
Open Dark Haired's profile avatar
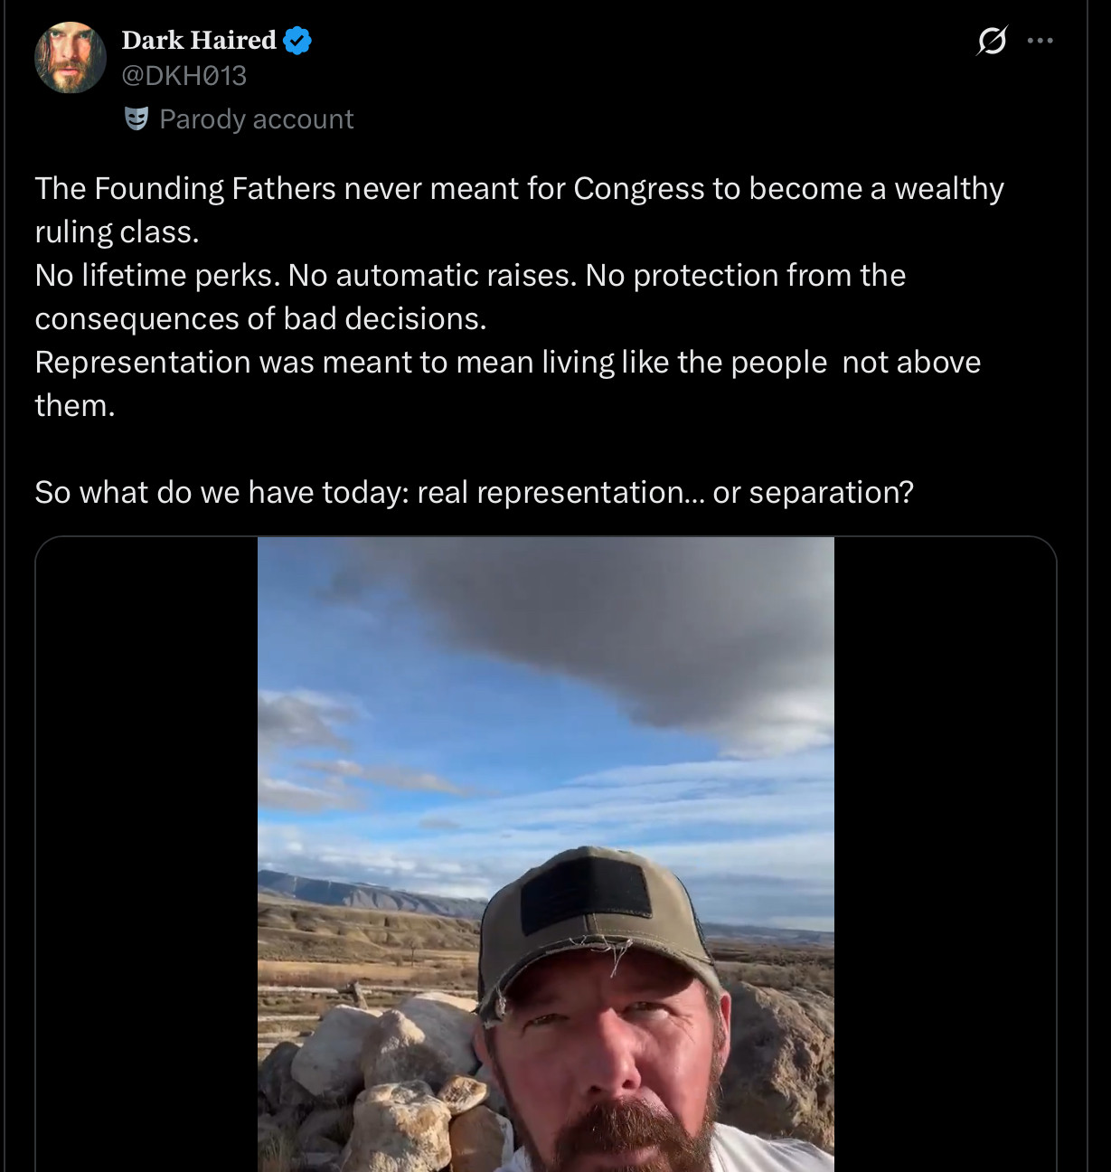tap(70, 57)
